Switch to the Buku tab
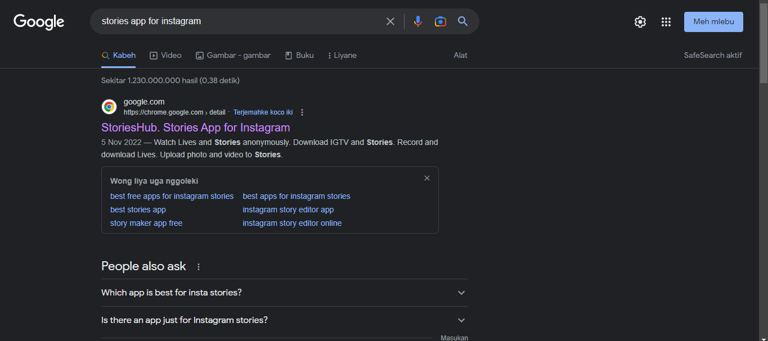The width and height of the screenshot is (768, 341). (x=299, y=55)
